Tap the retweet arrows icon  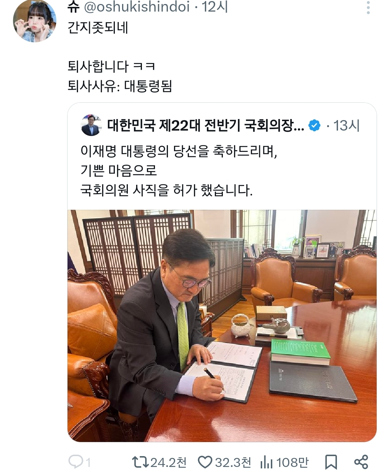click(140, 462)
